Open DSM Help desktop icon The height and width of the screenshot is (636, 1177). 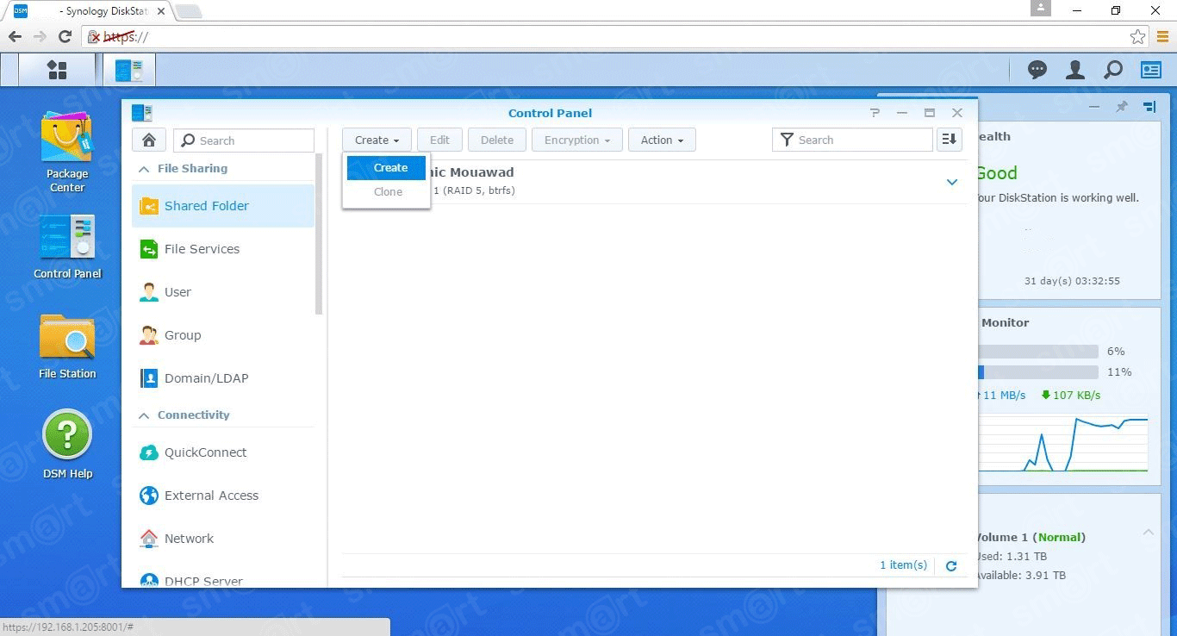(67, 446)
